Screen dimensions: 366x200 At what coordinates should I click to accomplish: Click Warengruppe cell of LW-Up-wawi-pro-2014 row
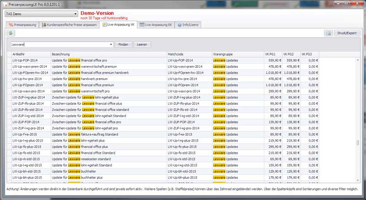pos(238,91)
